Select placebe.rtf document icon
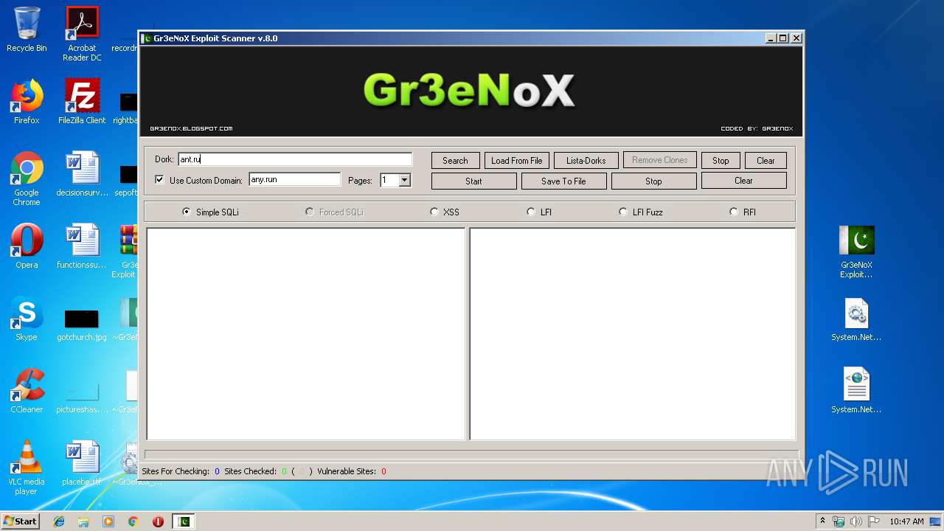Screen dimensions: 944x531 pyautogui.click(x=82, y=463)
